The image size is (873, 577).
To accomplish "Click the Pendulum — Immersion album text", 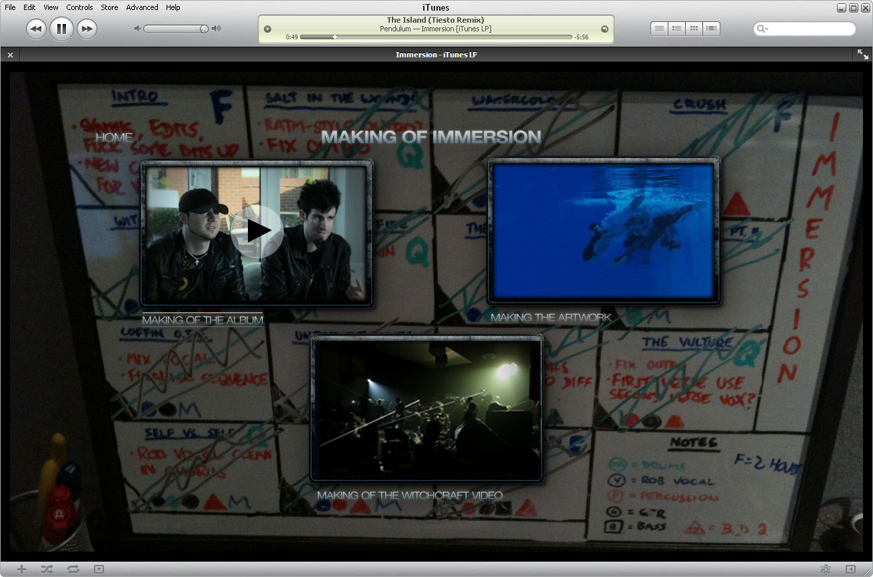I will point(436,29).
